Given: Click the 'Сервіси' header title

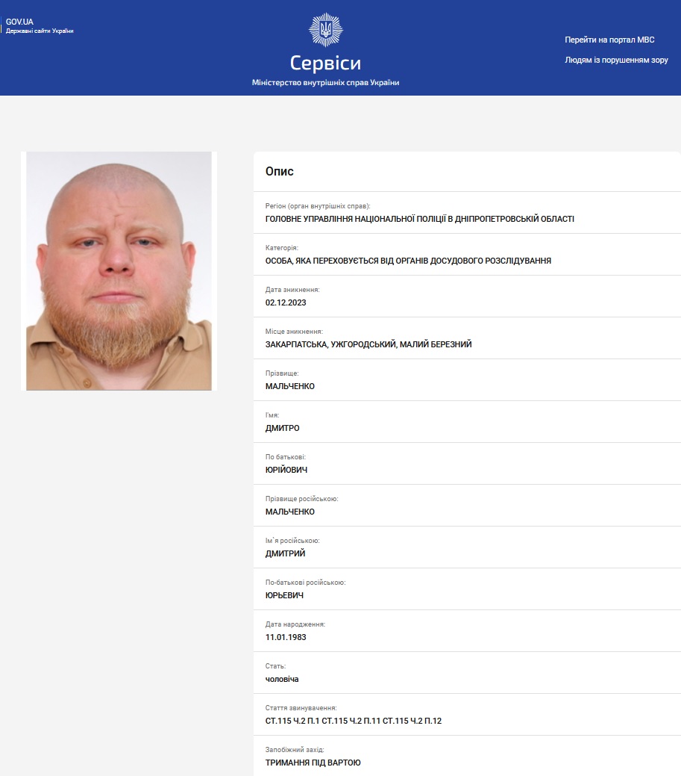Looking at the screenshot, I should [325, 63].
